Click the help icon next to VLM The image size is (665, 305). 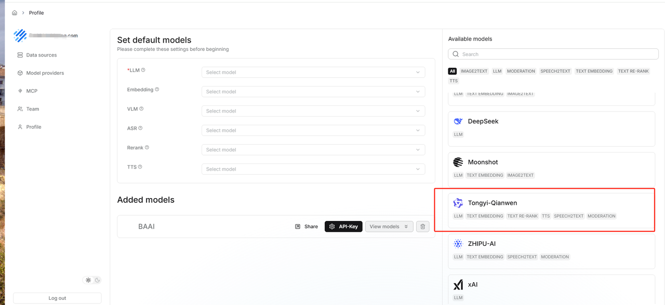(x=141, y=108)
